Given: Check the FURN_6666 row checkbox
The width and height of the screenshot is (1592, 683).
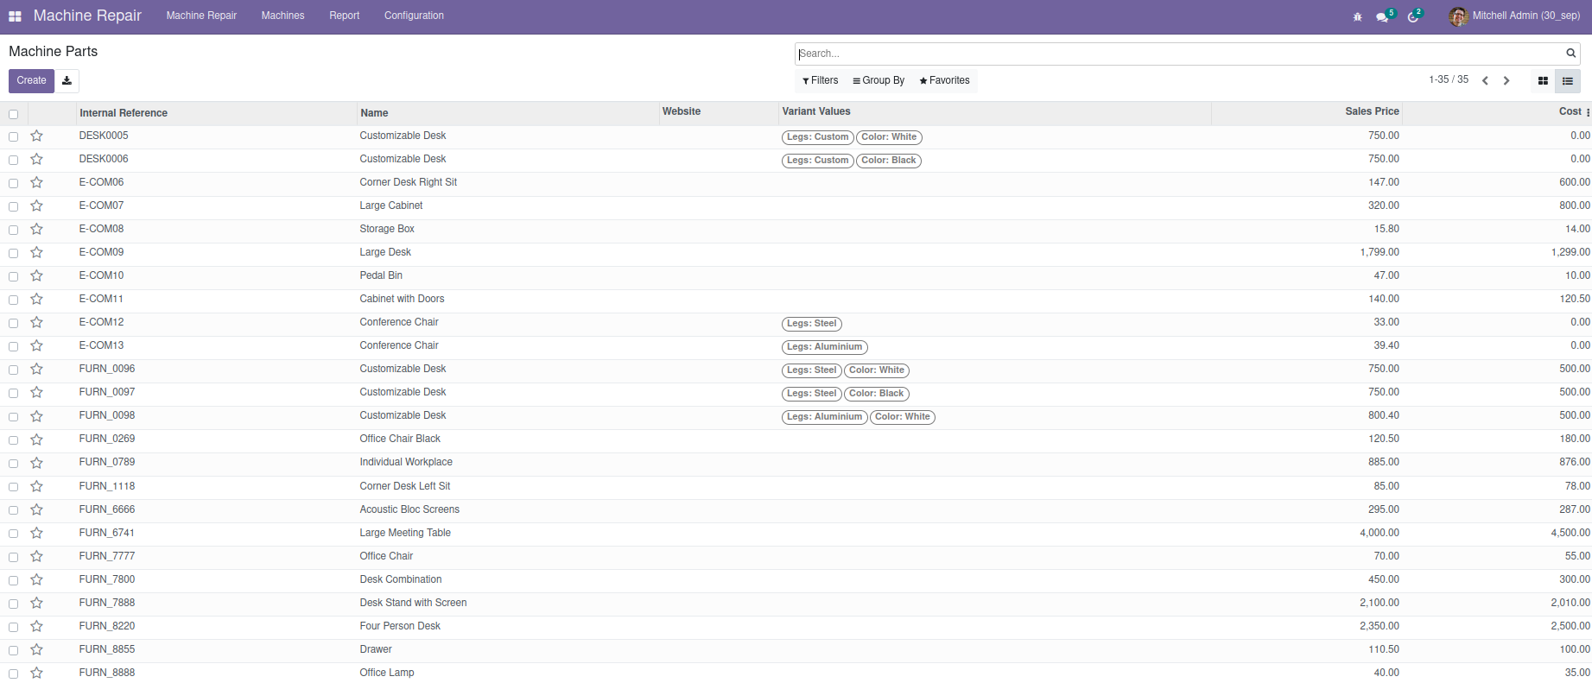Looking at the screenshot, I should [13, 510].
